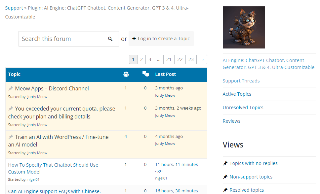Image resolution: width=320 pixels, height=194 pixels.
Task: Open Unresolved Topics in sidebar
Action: coord(243,108)
